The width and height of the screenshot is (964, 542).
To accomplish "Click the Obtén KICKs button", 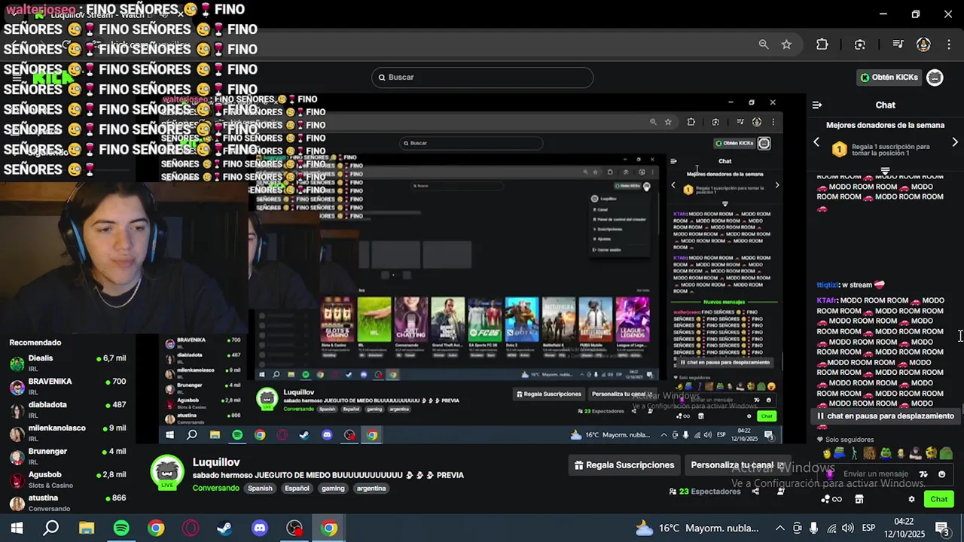I will pyautogui.click(x=889, y=78).
